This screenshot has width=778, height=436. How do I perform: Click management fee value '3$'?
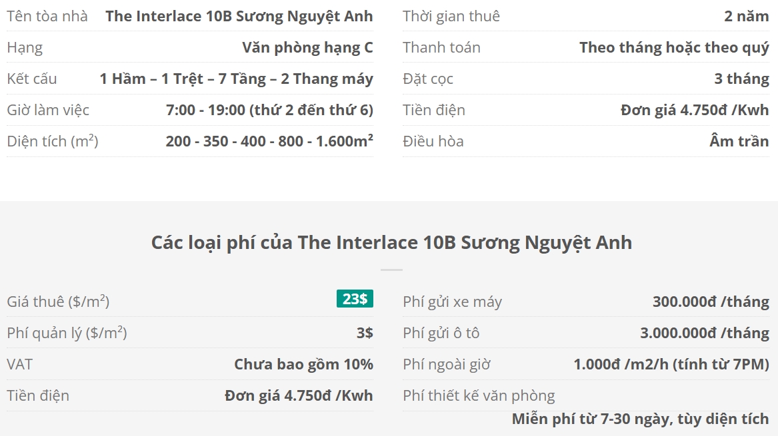(x=365, y=333)
